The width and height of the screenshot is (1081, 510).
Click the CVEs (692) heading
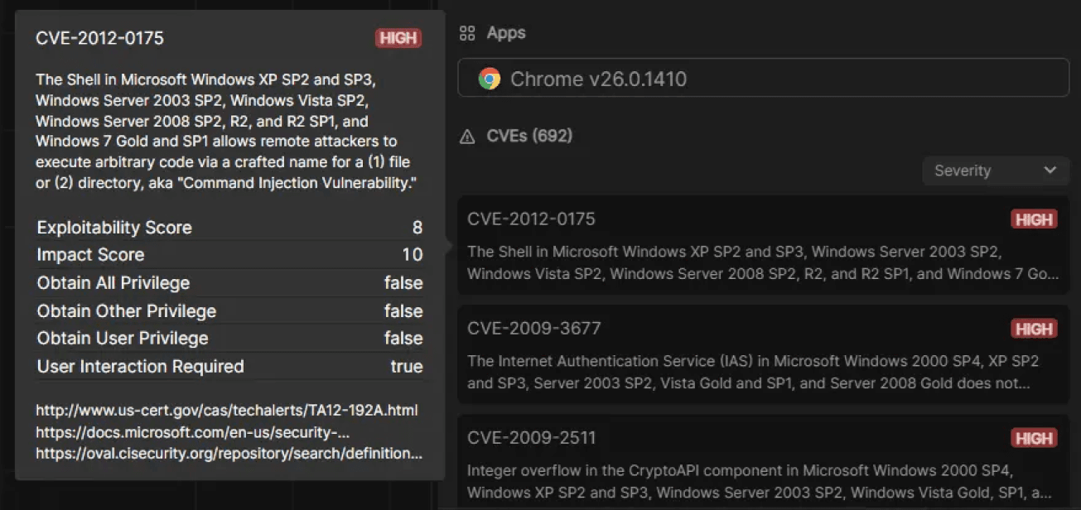point(529,136)
